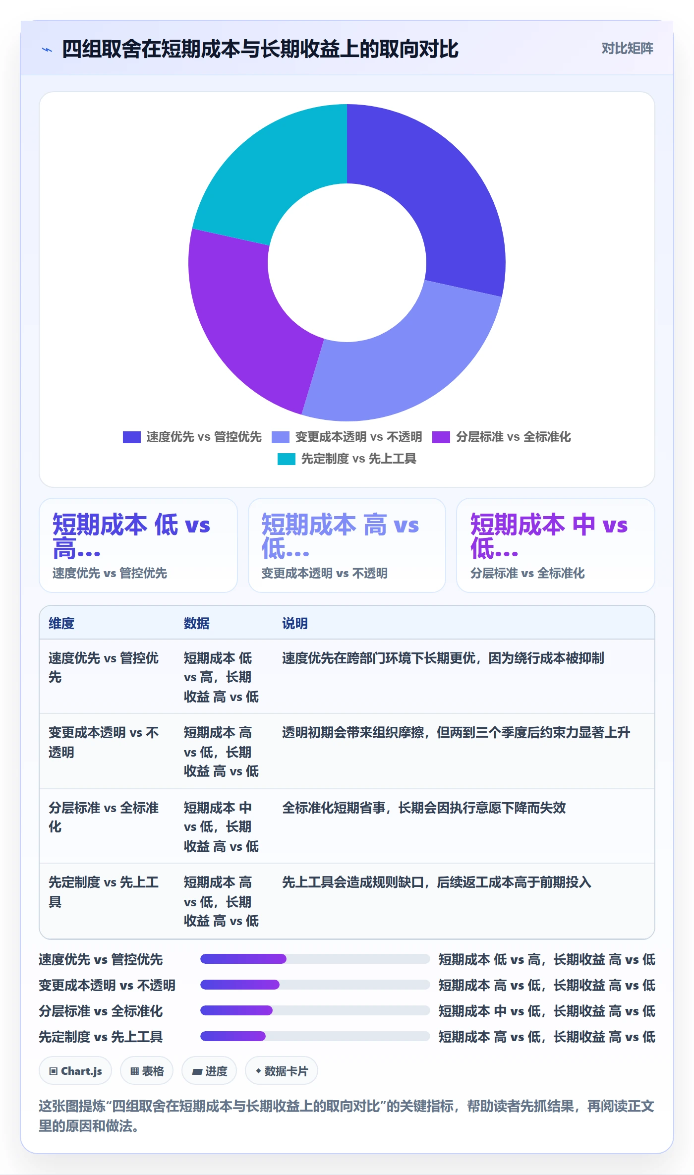Open the 短期成本 高 vs 低 data card
Image resolution: width=694 pixels, height=1175 pixels.
pos(347,545)
